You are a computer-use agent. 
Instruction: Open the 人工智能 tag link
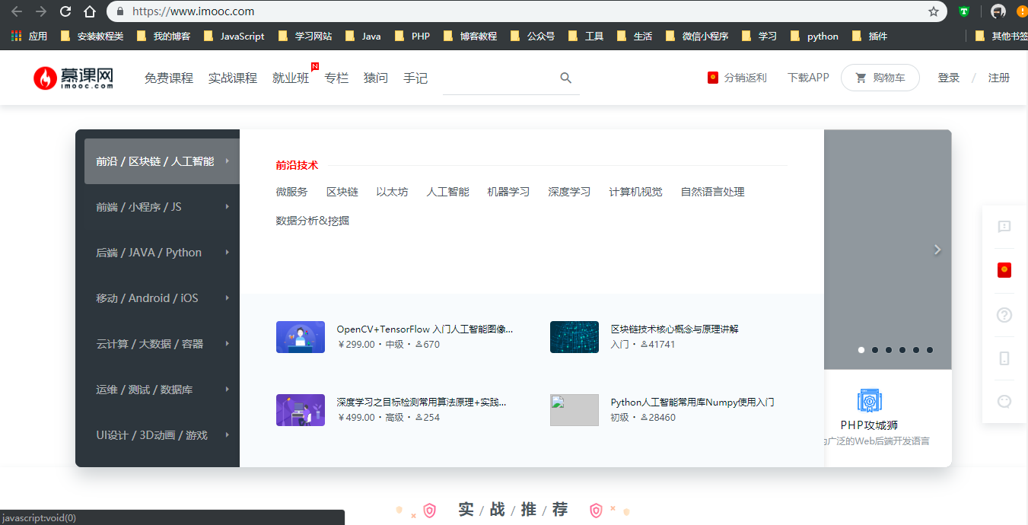pos(447,192)
